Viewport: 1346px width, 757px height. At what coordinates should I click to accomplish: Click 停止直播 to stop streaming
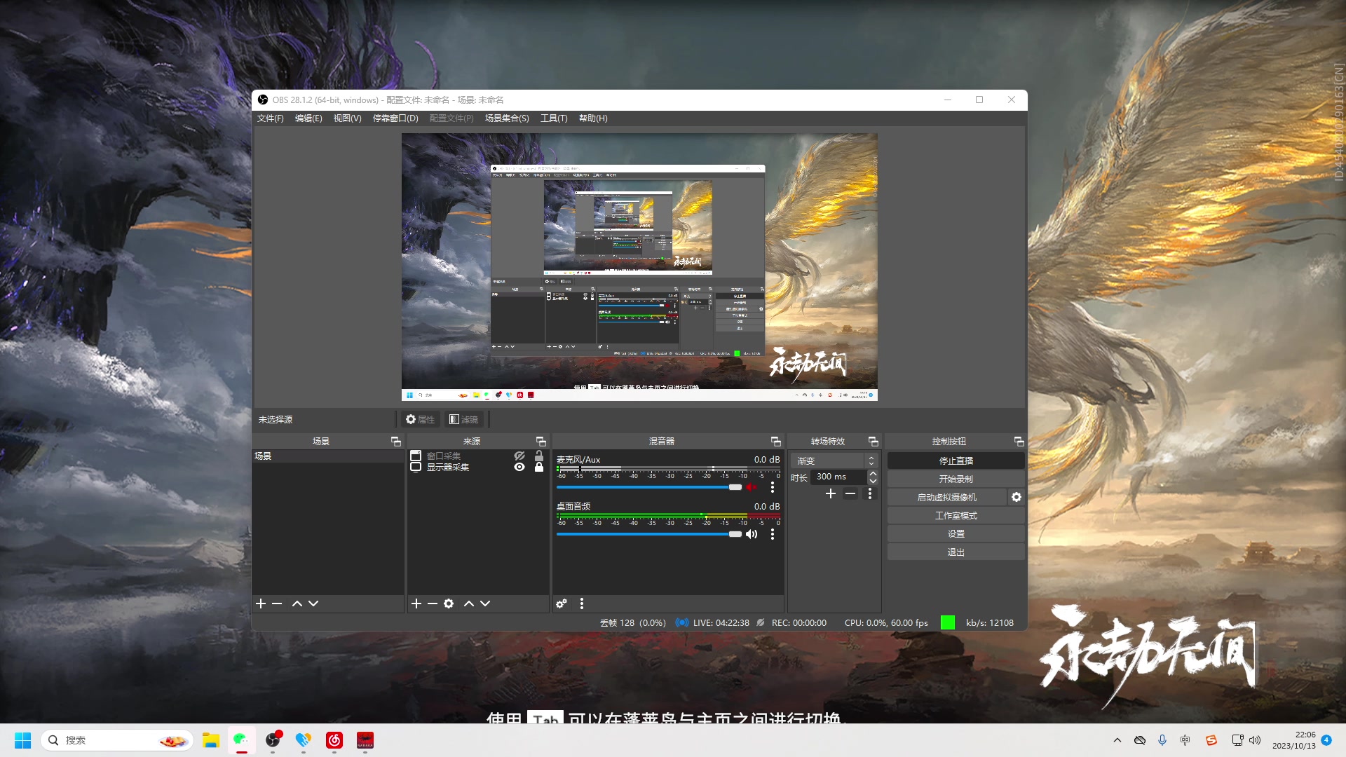pyautogui.click(x=956, y=461)
